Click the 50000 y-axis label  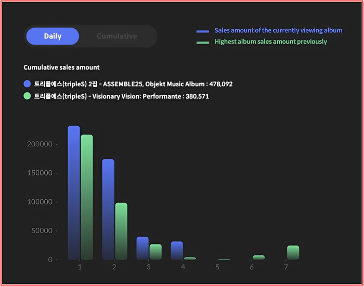pyautogui.click(x=42, y=230)
